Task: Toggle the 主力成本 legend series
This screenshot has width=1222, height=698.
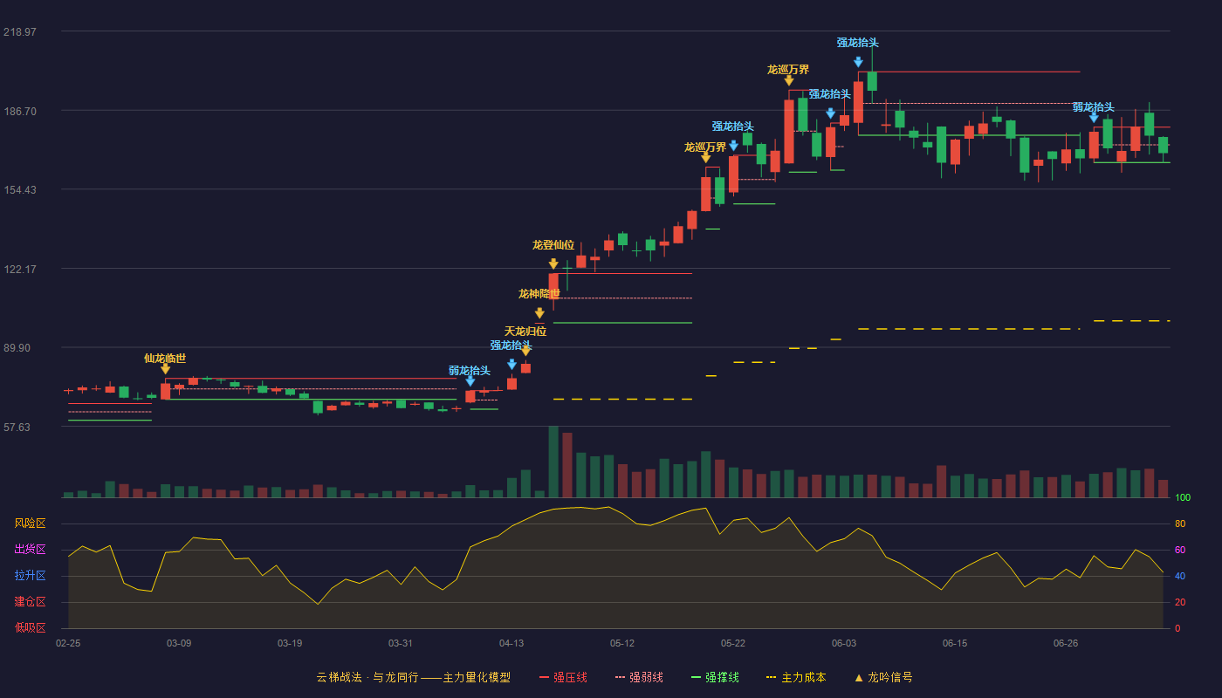Action: 795,677
